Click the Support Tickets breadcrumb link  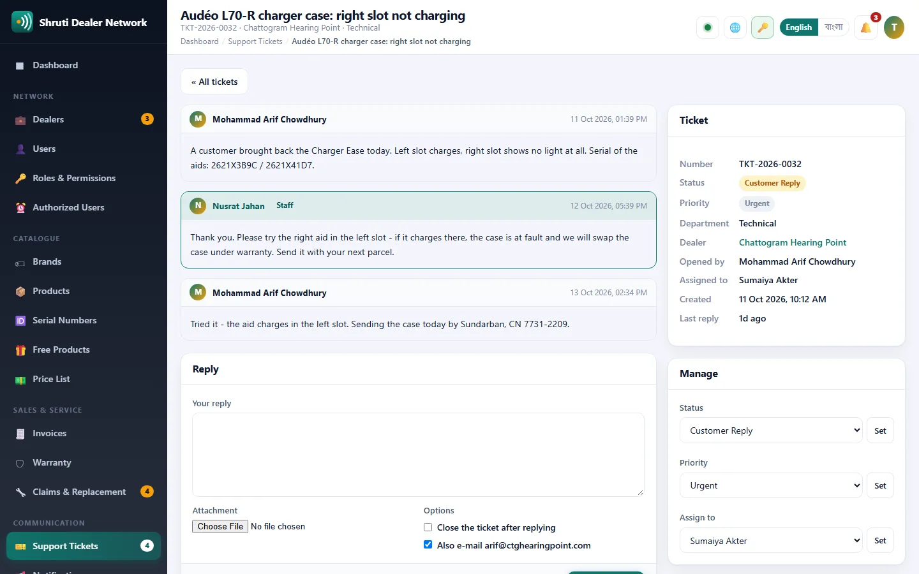point(255,41)
